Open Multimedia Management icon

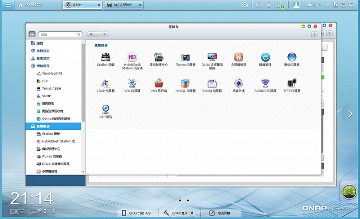coord(239,57)
